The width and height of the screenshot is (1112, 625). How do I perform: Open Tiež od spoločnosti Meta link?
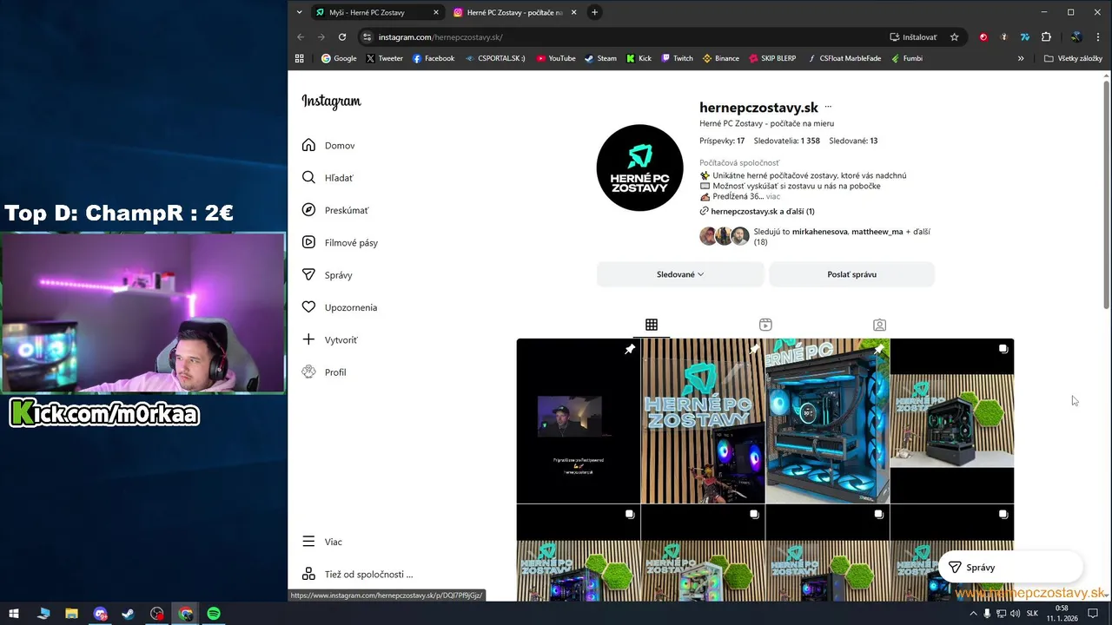357,574
